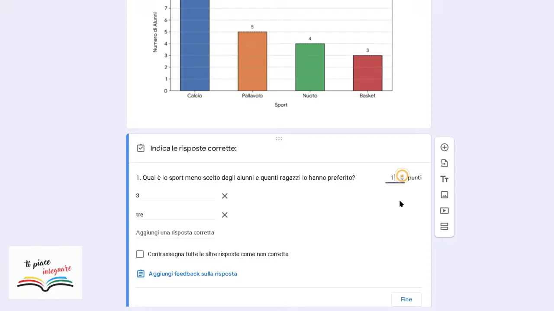Click the Fine button
This screenshot has height=311, width=554.
[406, 299]
